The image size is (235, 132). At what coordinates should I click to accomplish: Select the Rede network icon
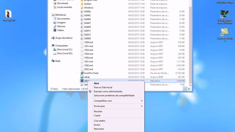click(53, 61)
